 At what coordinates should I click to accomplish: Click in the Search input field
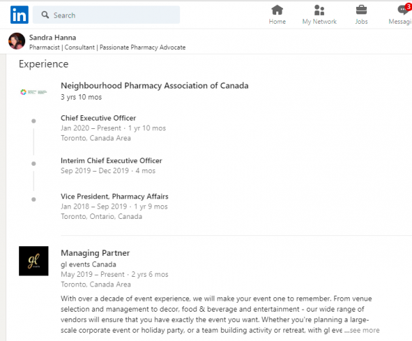click(106, 15)
